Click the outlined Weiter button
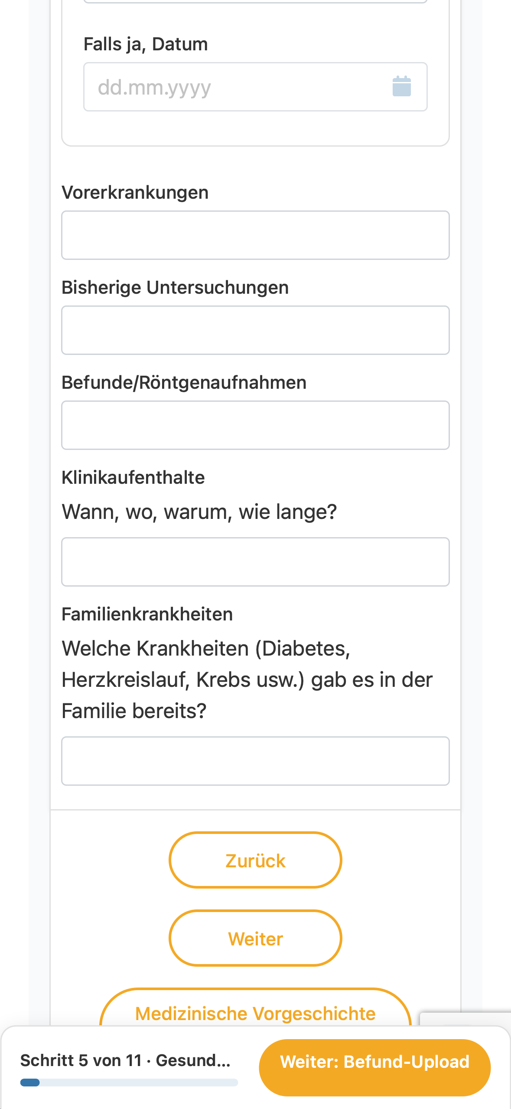Viewport: 511px width, 1109px height. [255, 938]
